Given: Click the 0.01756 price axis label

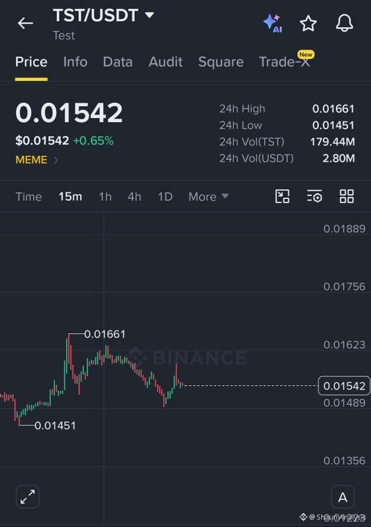Looking at the screenshot, I should pos(344,287).
